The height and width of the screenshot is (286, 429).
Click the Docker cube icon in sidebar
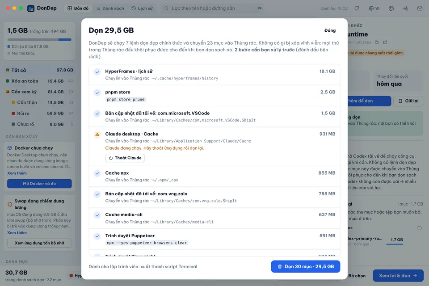10,148
